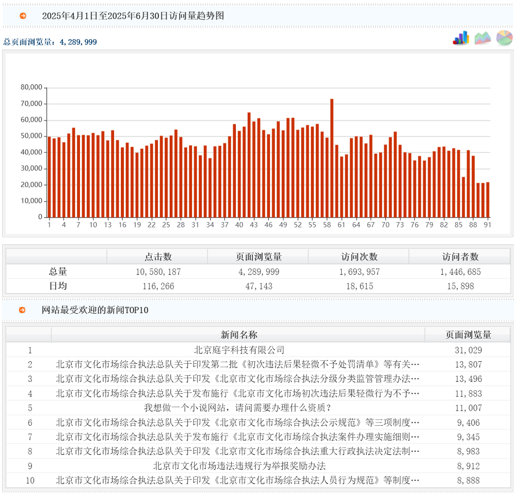The image size is (516, 494).
Task: Click the orange arrow icon beside 网站最受欢迎的新闻TOP10
Action: tap(22, 310)
